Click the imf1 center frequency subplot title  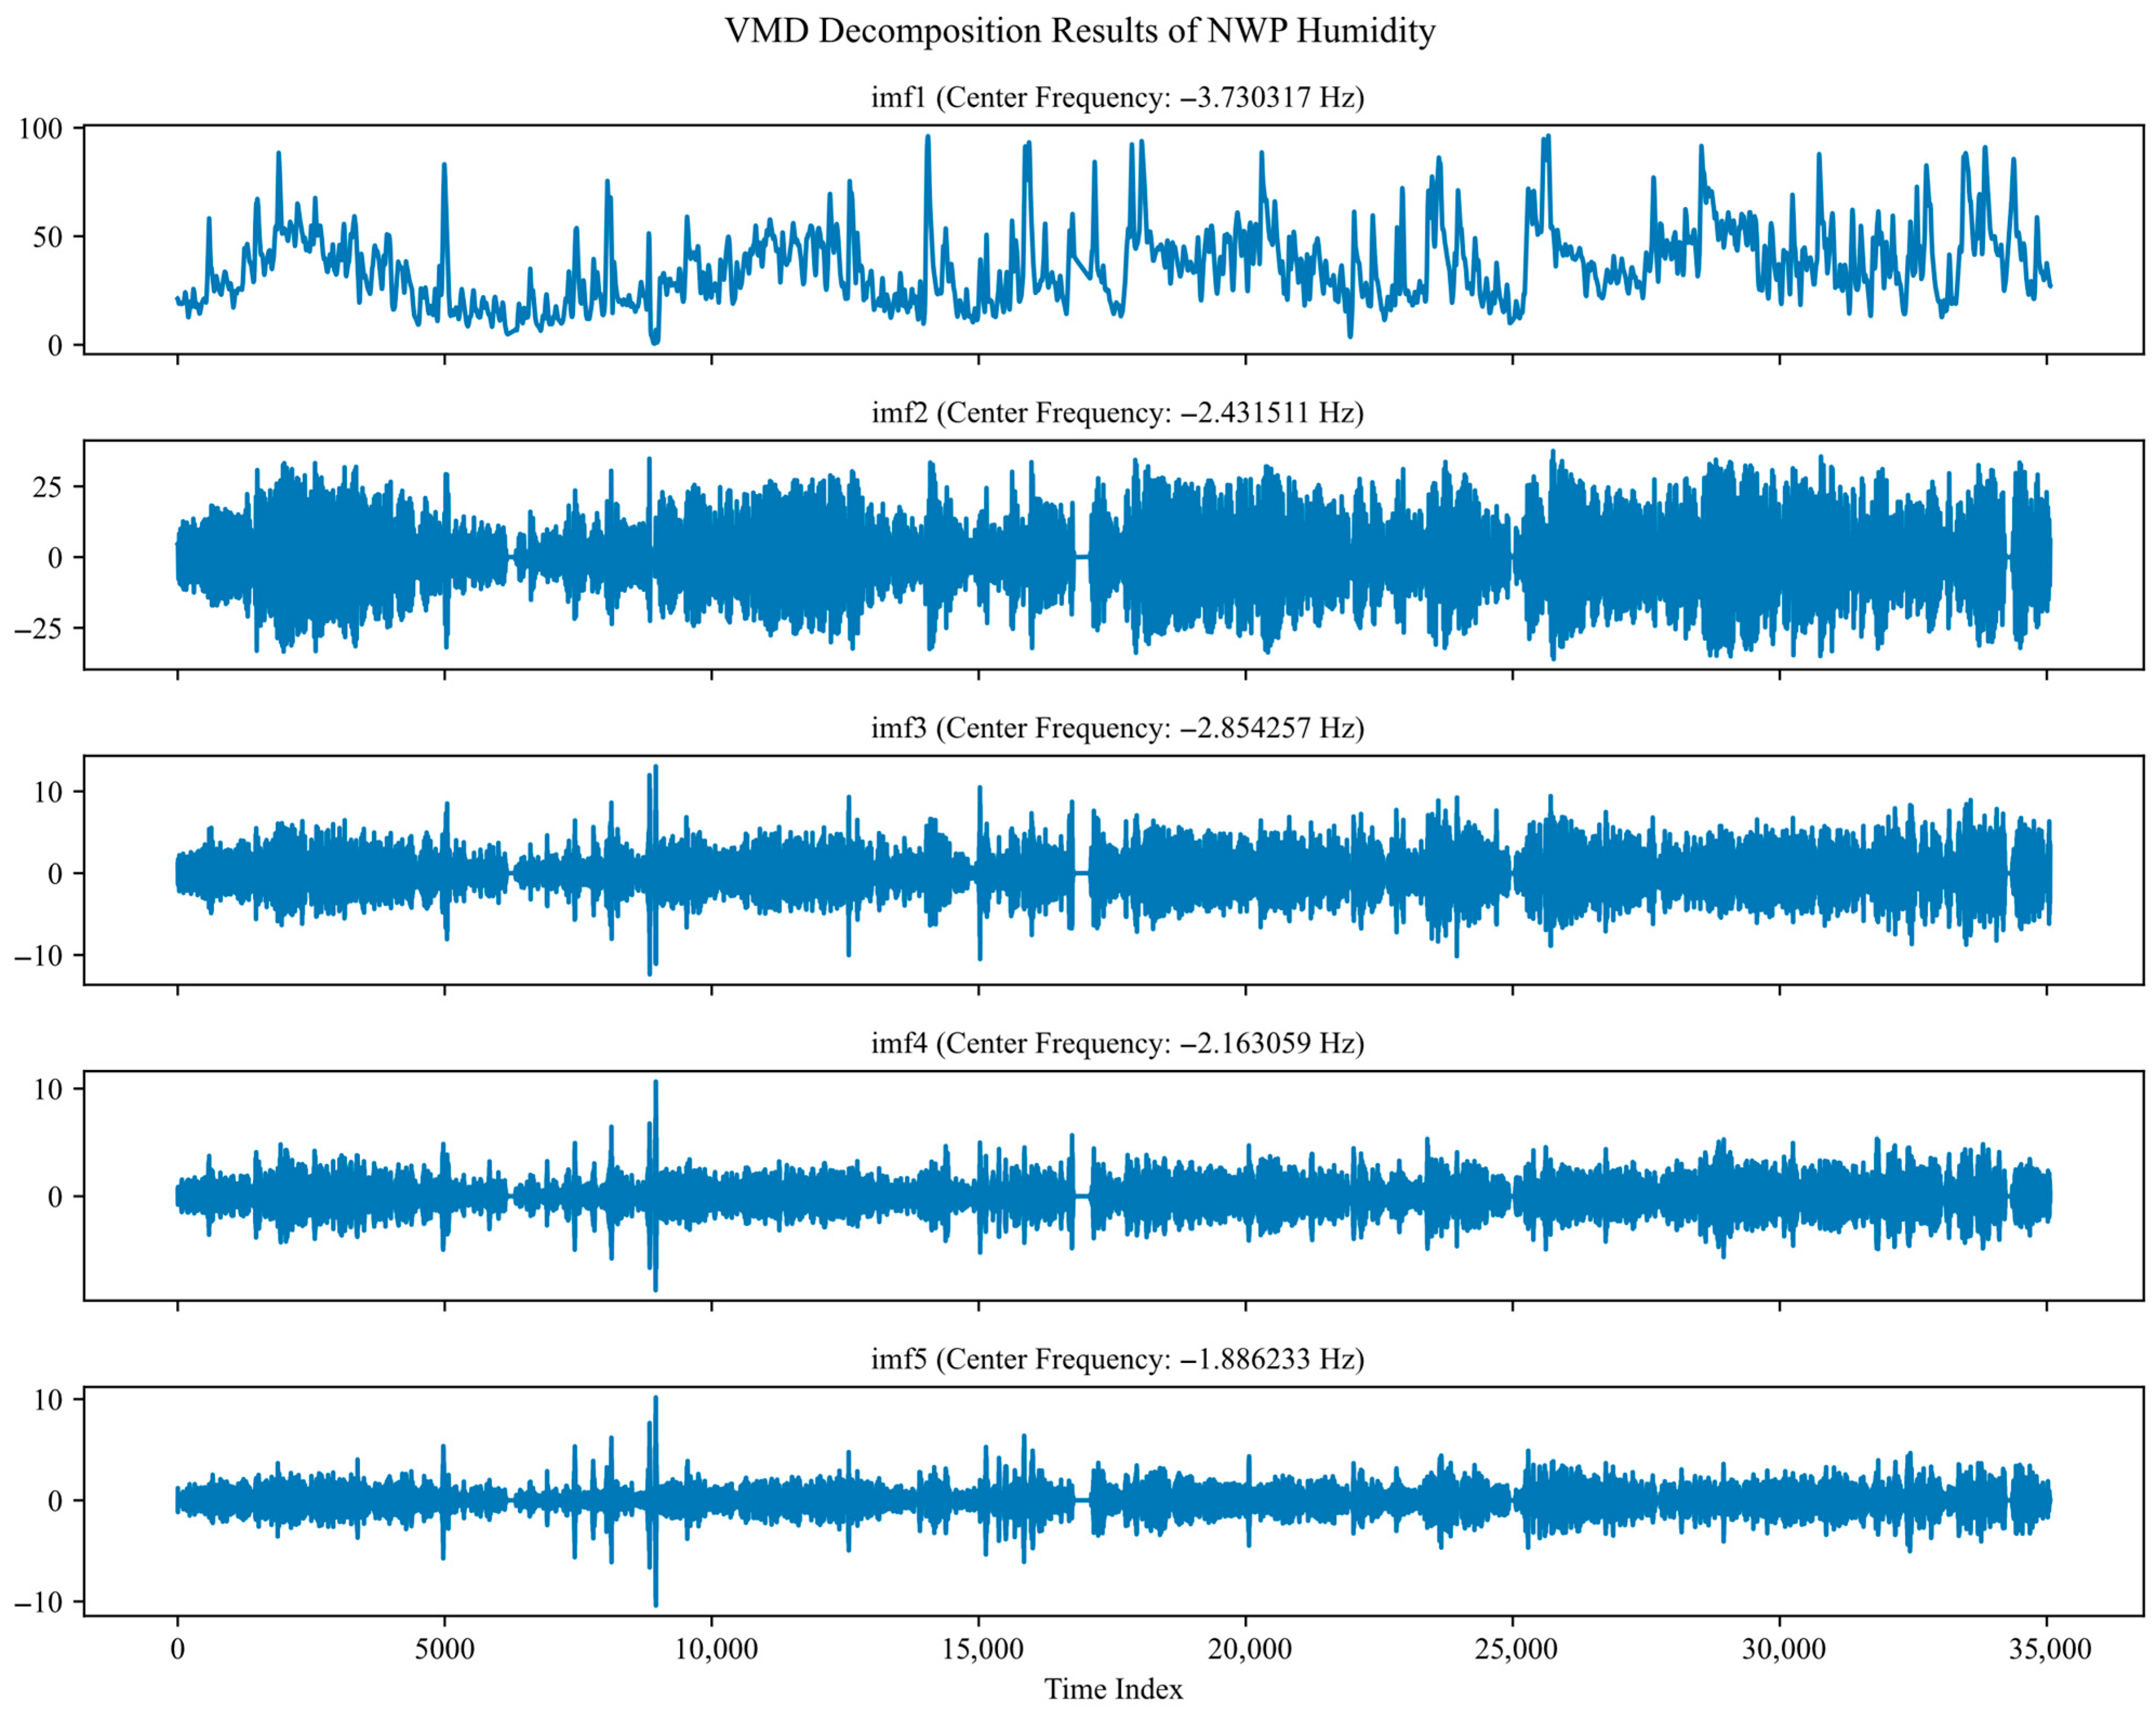tap(1117, 97)
